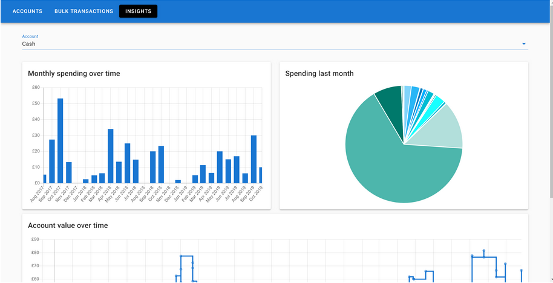Click the Oct 2018 spending bar
553x283 pixels.
pos(161,164)
